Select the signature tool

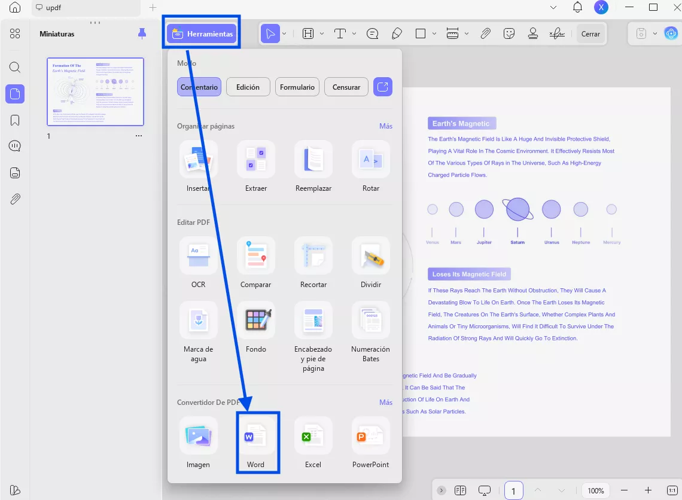coord(557,33)
